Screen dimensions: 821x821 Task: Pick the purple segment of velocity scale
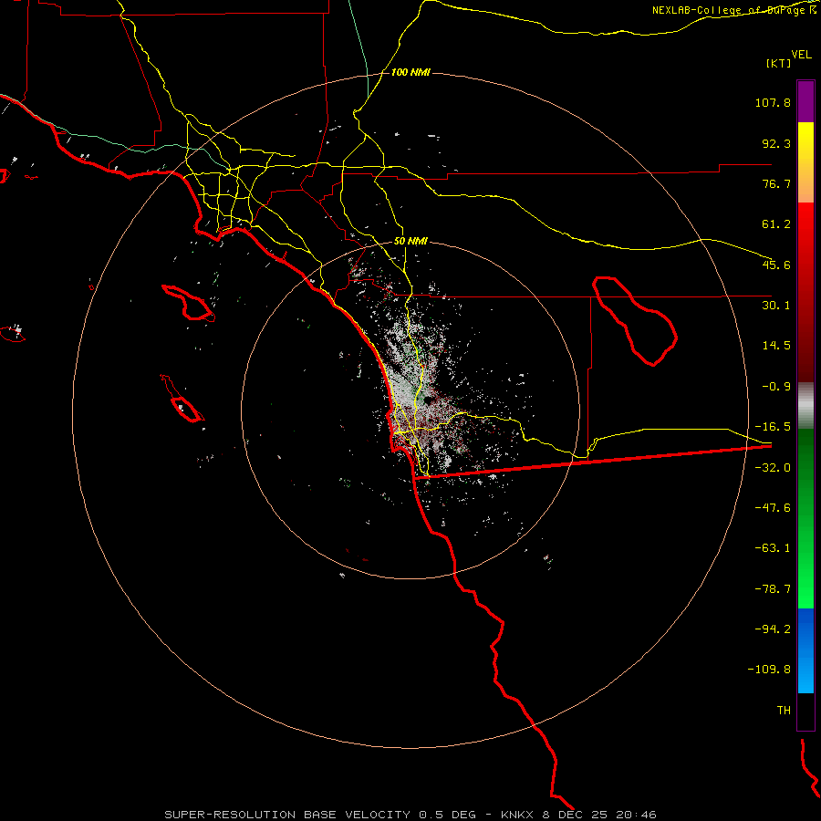pos(805,101)
